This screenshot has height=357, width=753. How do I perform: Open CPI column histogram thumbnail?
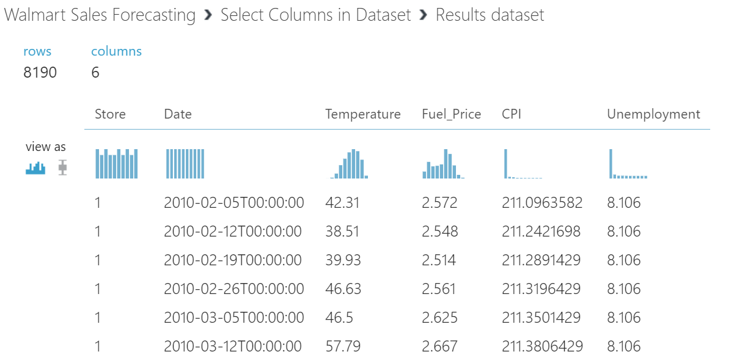tap(523, 163)
